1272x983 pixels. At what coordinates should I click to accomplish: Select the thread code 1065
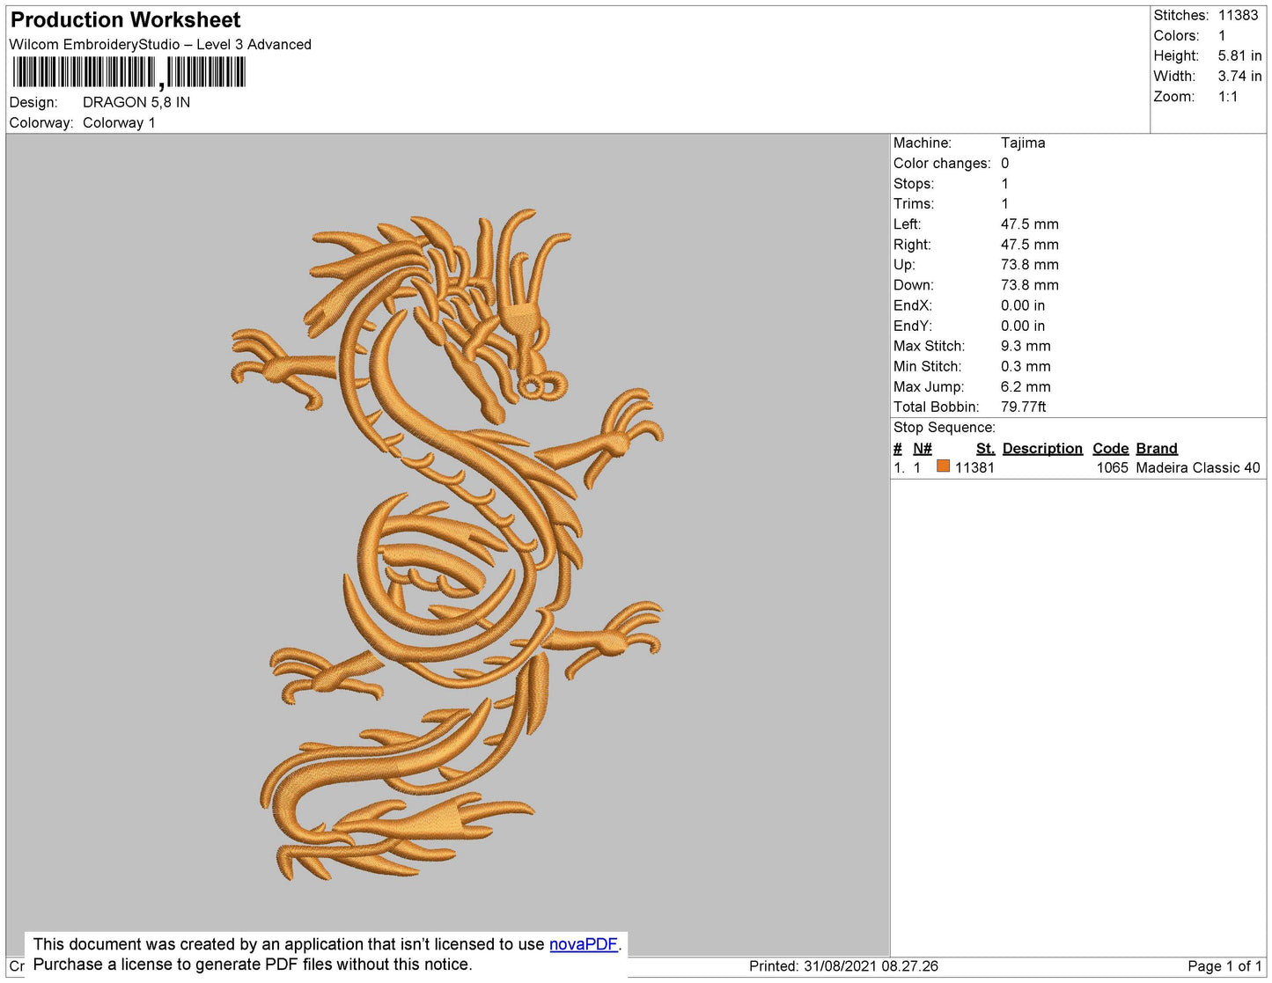coord(1113,468)
